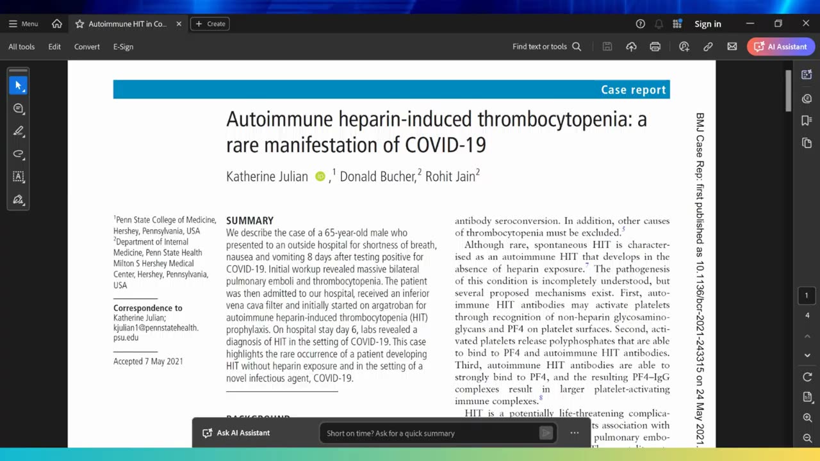This screenshot has height=461, width=820.
Task: Open the Bookmarks panel icon
Action: point(807,120)
